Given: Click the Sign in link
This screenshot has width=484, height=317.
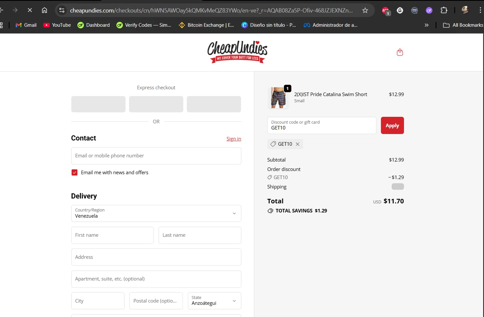Looking at the screenshot, I should [x=234, y=139].
